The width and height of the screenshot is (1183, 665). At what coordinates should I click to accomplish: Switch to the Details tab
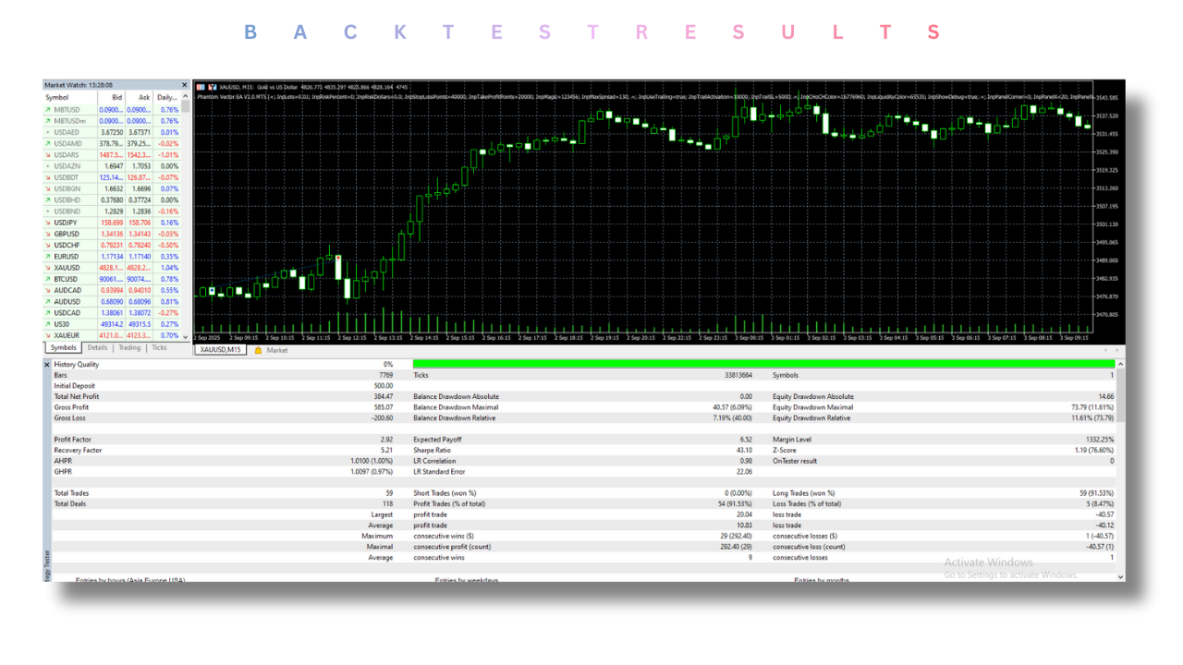(97, 348)
